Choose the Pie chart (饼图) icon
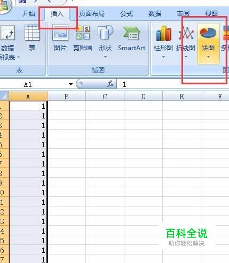 (208, 33)
